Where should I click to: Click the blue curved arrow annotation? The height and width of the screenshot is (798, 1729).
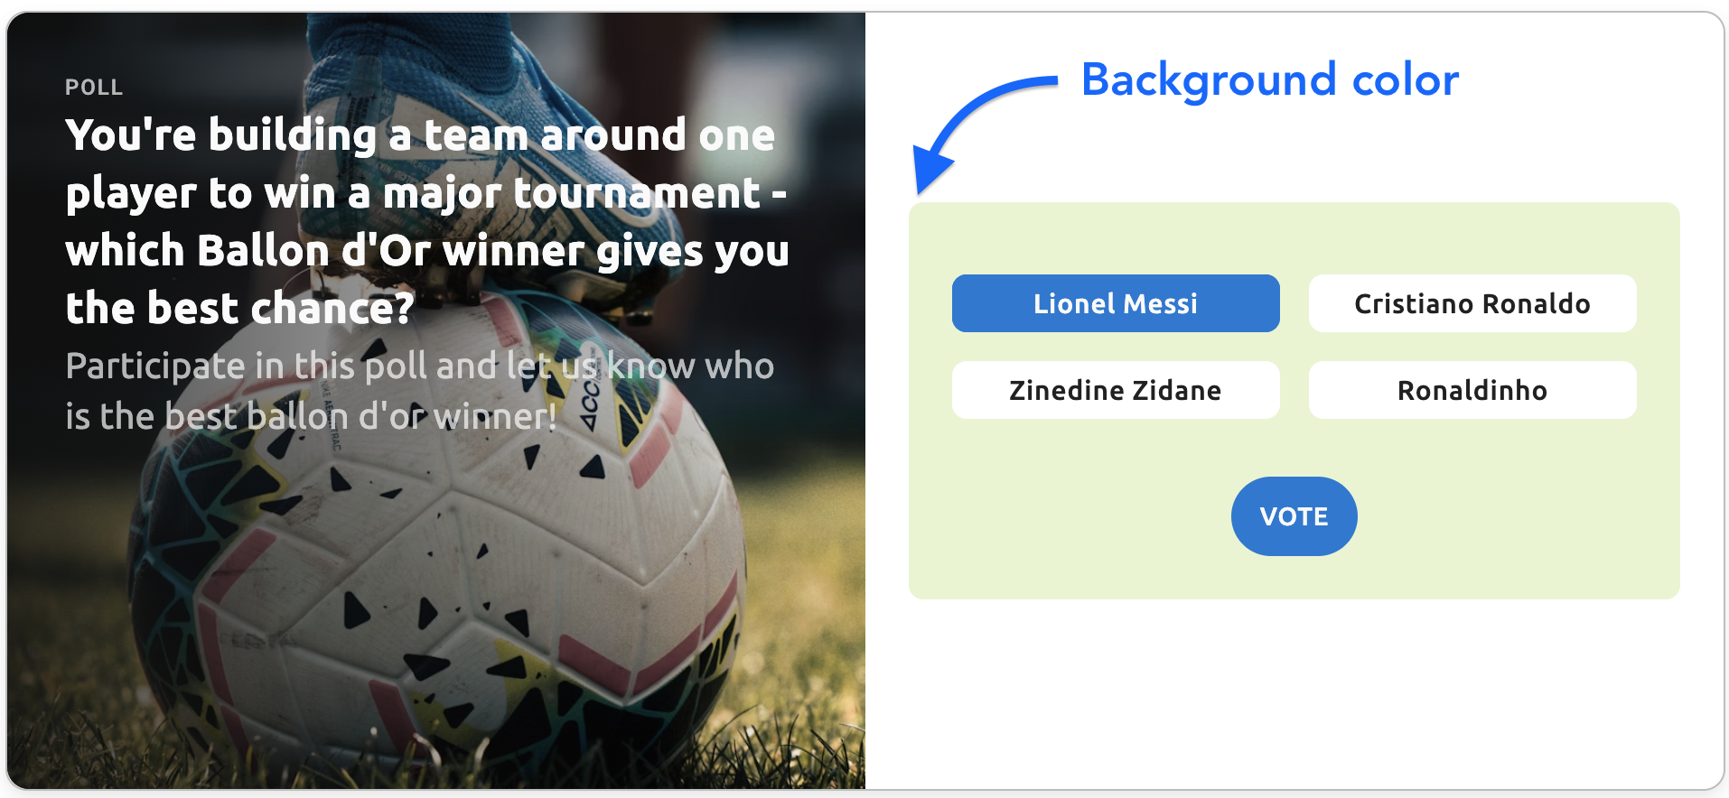point(985,107)
